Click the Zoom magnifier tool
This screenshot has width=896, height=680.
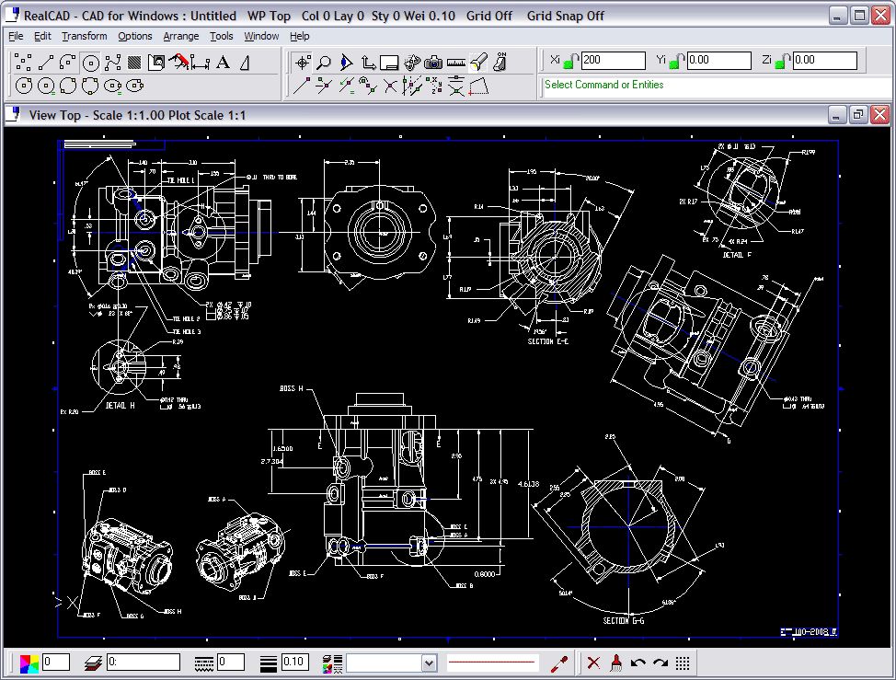point(324,63)
